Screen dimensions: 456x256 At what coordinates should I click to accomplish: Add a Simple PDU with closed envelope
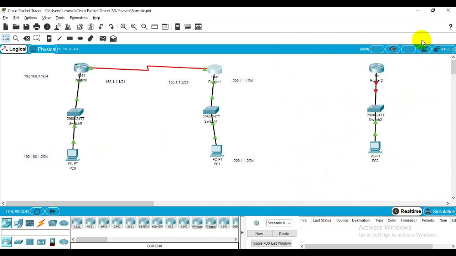tap(103, 38)
